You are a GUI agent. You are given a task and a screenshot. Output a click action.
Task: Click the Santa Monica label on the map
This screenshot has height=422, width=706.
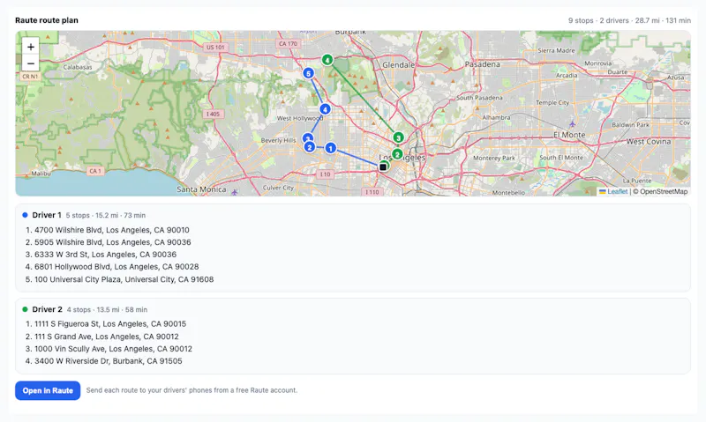click(x=201, y=189)
